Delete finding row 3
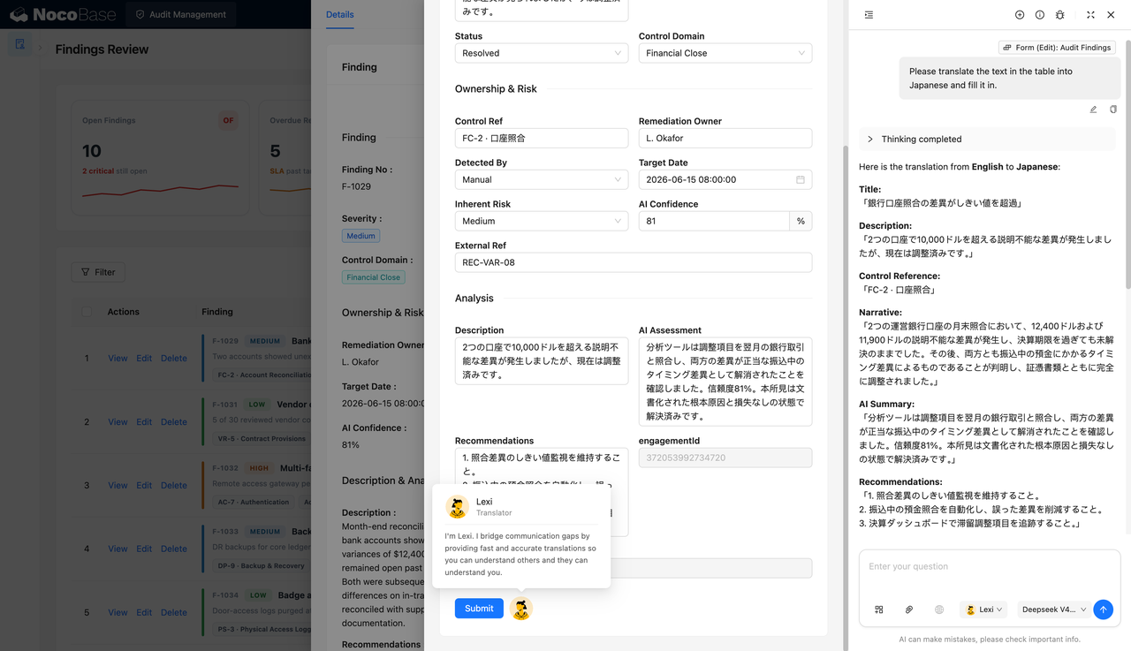The image size is (1131, 651). click(174, 485)
